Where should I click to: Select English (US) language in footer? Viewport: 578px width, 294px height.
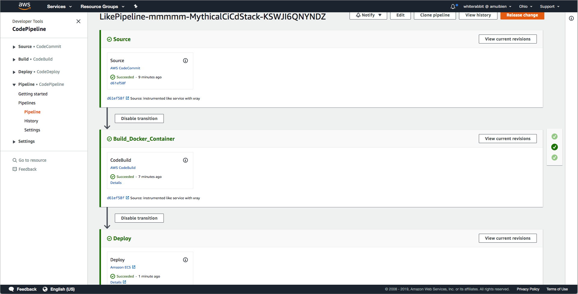tap(63, 289)
